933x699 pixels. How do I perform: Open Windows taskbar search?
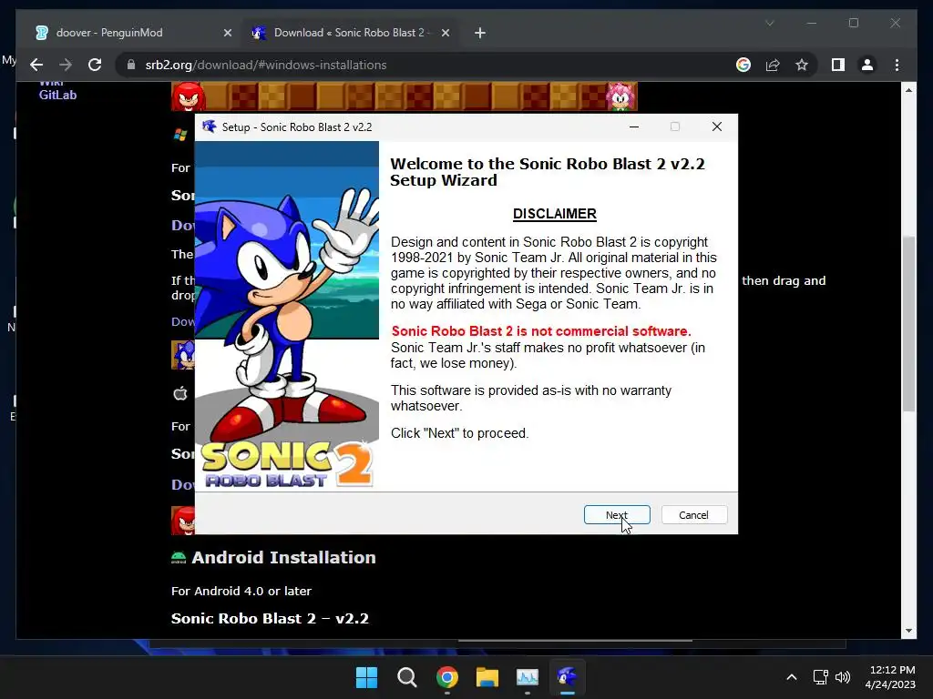pyautogui.click(x=407, y=677)
